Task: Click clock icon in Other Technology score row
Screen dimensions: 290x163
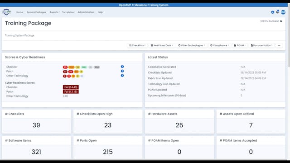Action: [122, 76]
